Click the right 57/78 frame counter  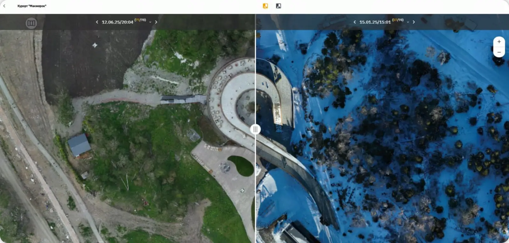(398, 20)
